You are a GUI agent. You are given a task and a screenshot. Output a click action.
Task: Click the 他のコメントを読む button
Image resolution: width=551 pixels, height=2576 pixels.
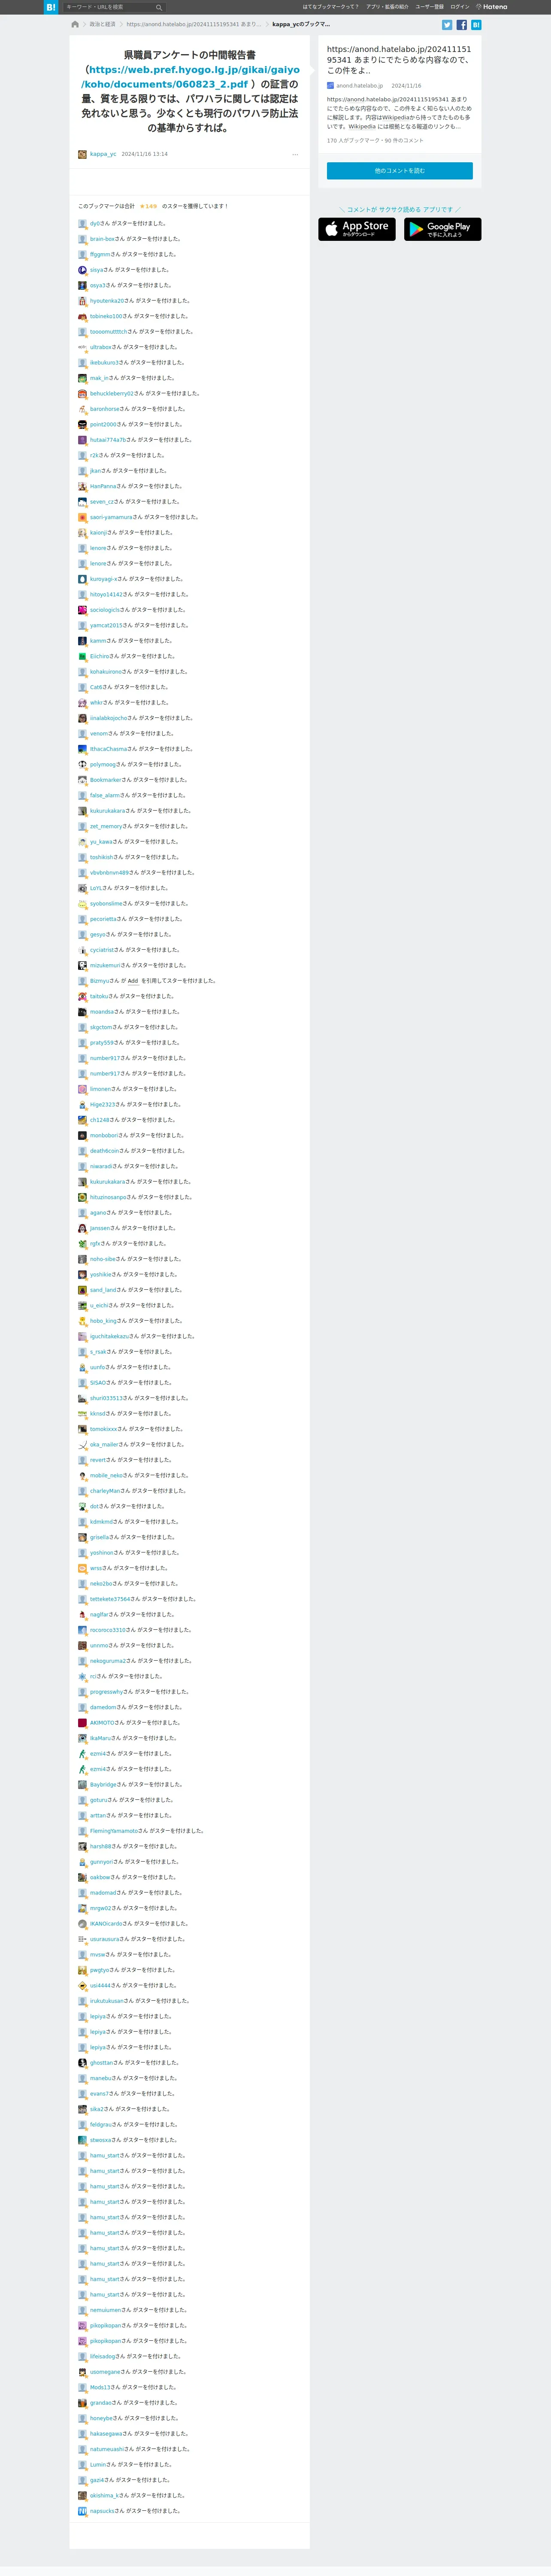click(x=400, y=171)
